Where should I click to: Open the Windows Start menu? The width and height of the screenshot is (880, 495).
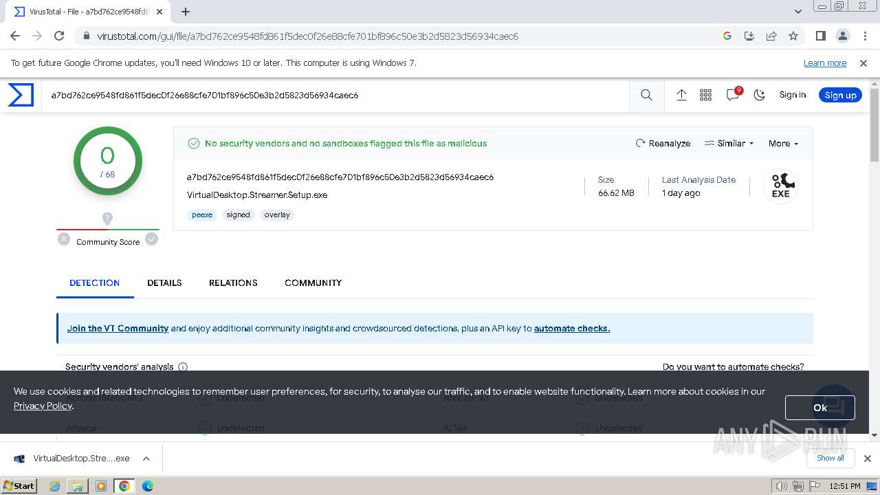[x=19, y=486]
